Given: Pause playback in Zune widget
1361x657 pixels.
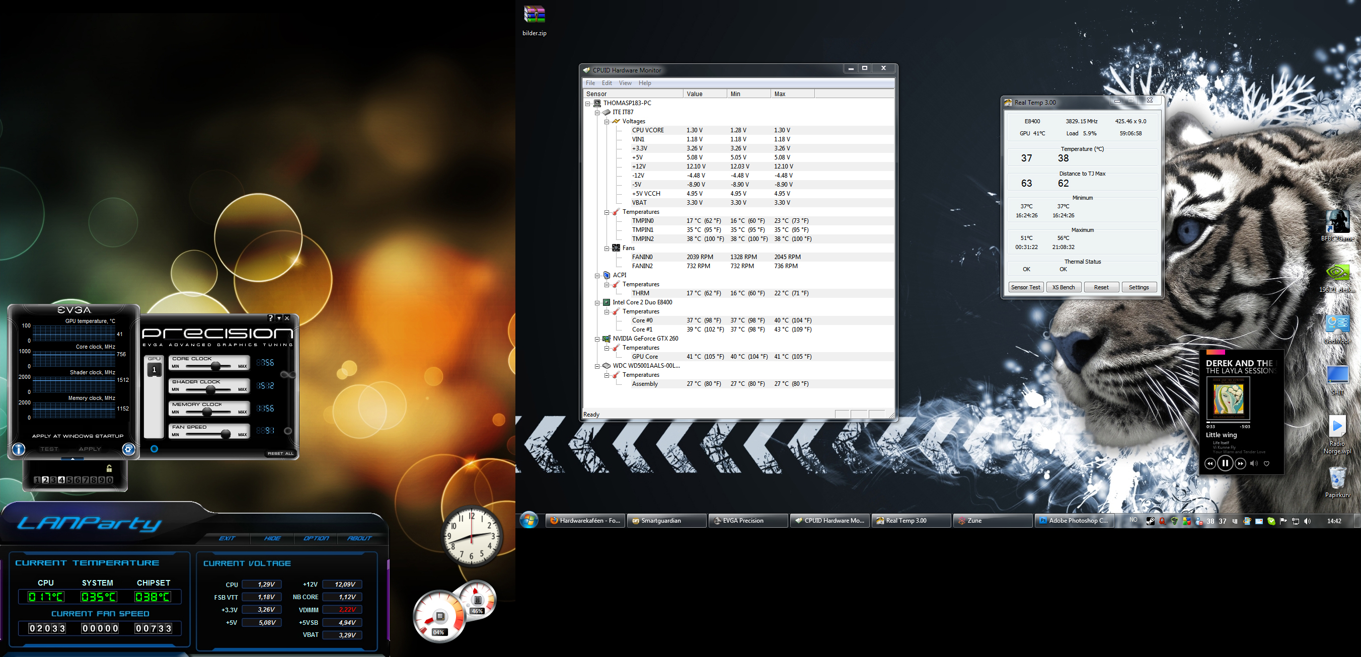Looking at the screenshot, I should (x=1225, y=463).
